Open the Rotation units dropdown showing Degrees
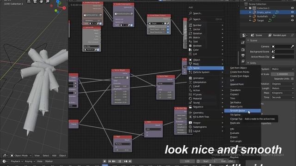Image resolution: width=296 pixels, height=166 pixels. (283, 84)
